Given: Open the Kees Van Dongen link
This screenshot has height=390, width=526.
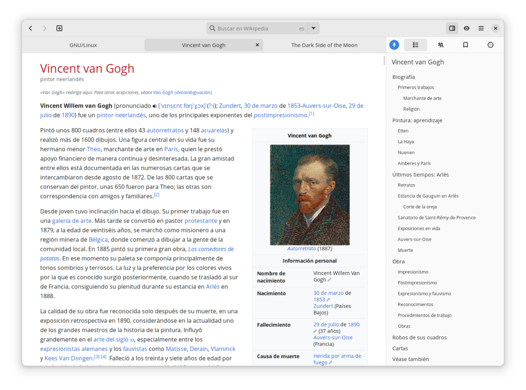Looking at the screenshot, I should pos(69,358).
